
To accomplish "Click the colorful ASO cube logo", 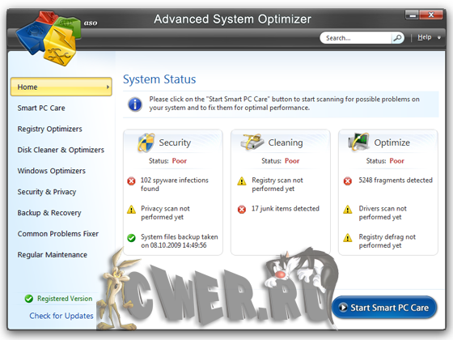I will (x=48, y=37).
